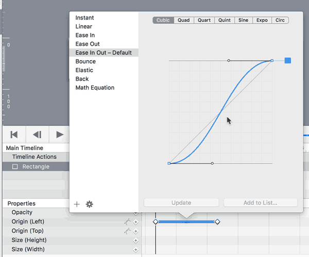The width and height of the screenshot is (309, 257).
Task: Select the Rectangle element in the timeline
Action: pyautogui.click(x=36, y=167)
